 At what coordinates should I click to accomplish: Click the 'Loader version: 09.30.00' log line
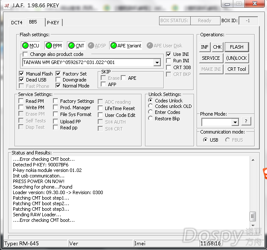pos(58,192)
